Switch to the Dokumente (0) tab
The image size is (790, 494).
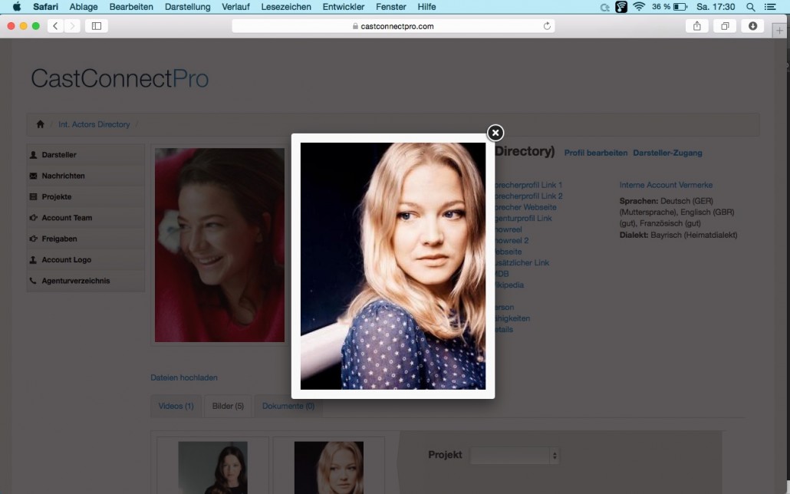click(x=288, y=406)
